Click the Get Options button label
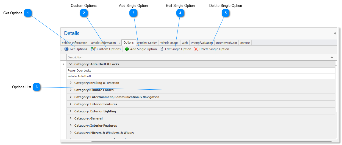The image size is (342, 145). pyautogui.click(x=78, y=49)
